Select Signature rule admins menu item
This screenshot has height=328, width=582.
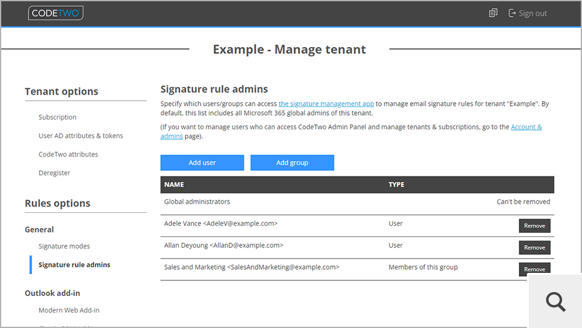[74, 264]
